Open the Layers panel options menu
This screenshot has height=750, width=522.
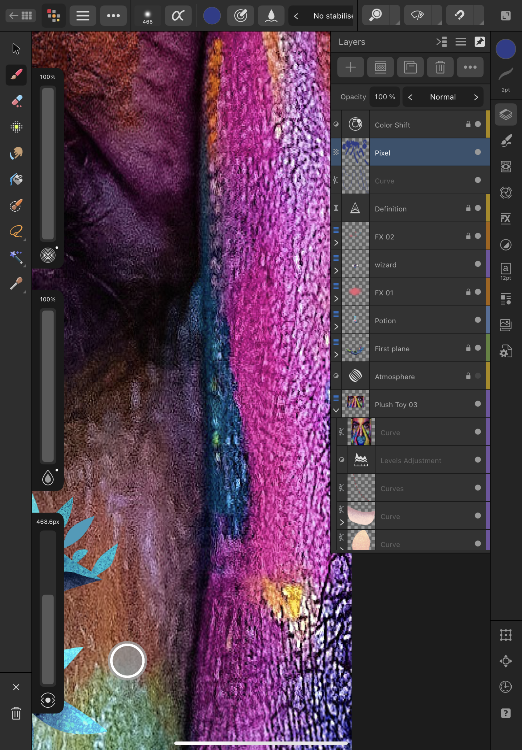460,42
